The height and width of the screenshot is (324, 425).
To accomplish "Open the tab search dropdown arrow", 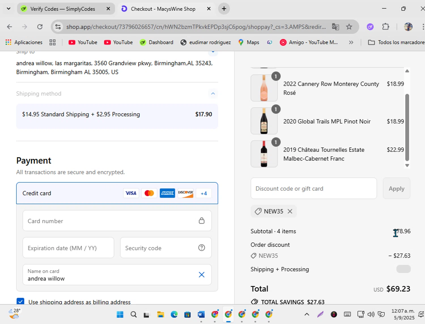I will point(8,9).
